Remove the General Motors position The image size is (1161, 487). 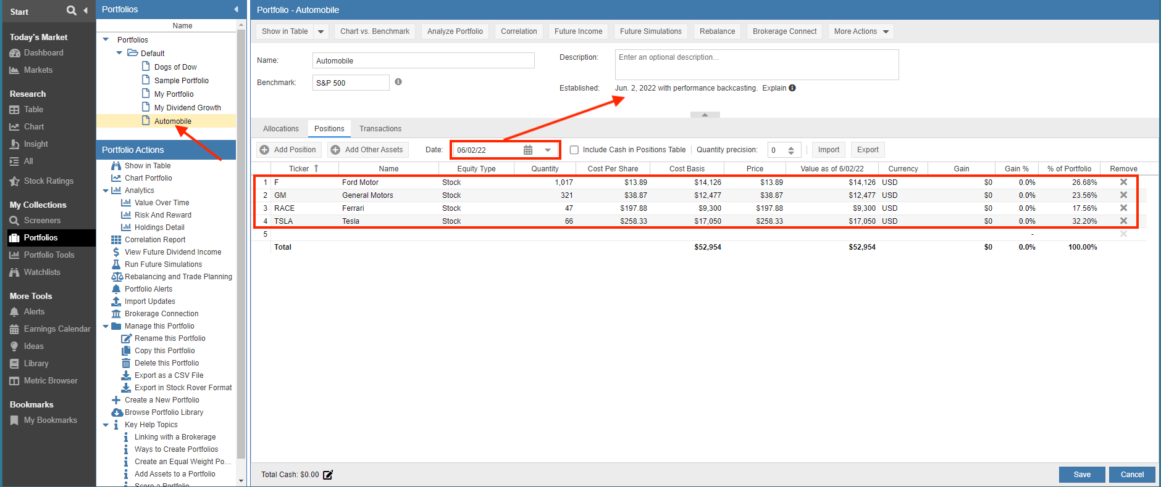[x=1123, y=195]
